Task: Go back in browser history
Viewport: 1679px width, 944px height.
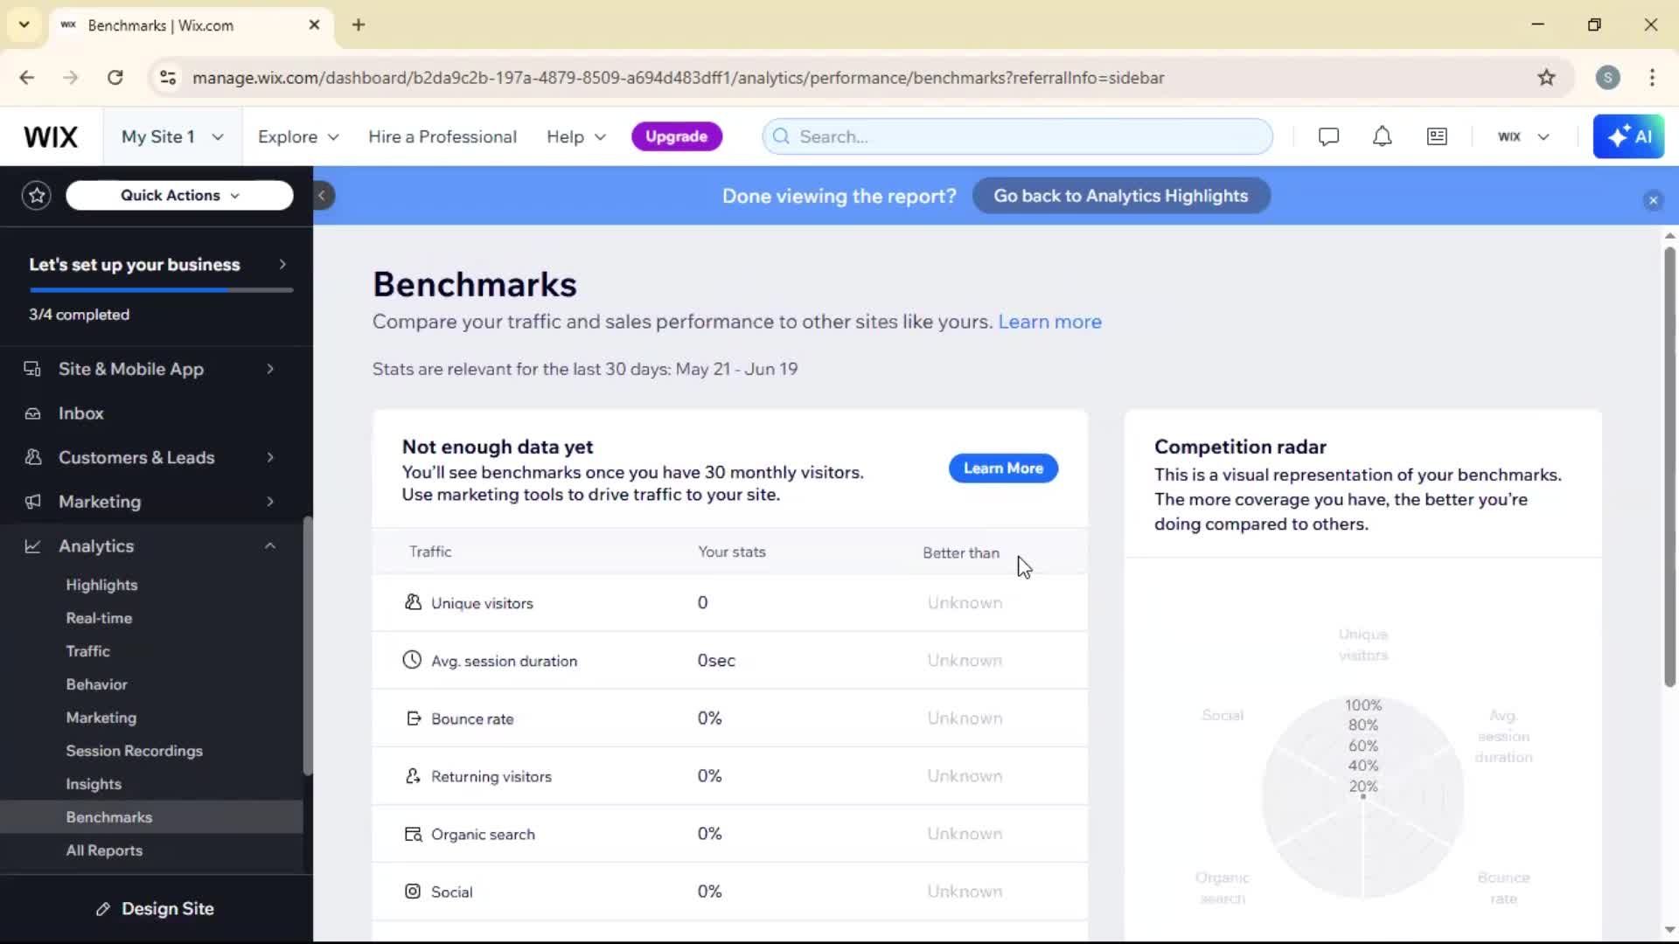Action: [27, 78]
